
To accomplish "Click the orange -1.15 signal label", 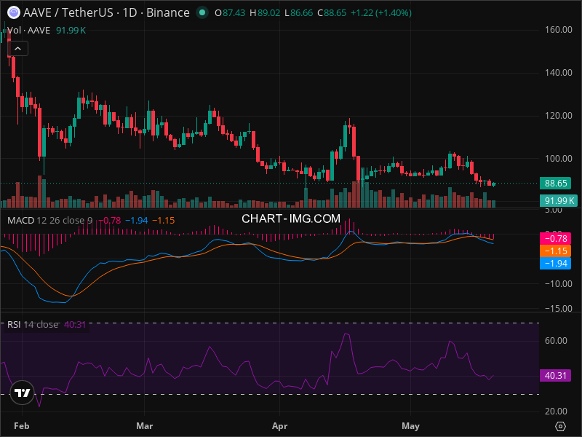I will (556, 251).
